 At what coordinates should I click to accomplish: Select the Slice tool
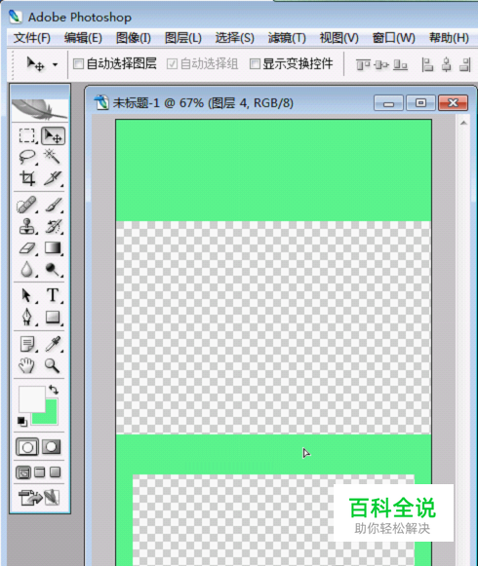53,178
